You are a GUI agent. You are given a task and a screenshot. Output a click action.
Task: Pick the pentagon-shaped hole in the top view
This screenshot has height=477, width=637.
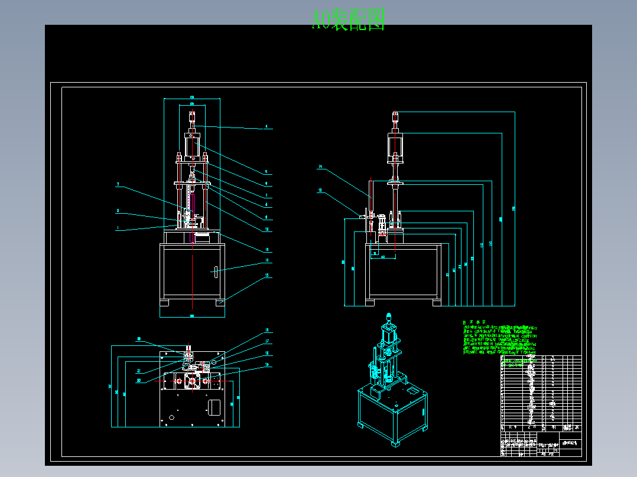point(171,417)
